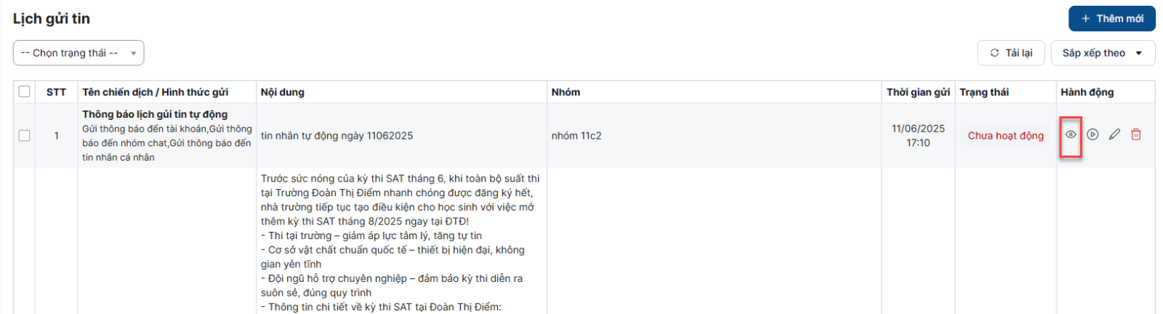The height and width of the screenshot is (314, 1163).
Task: Click the "Thêm mới" button
Action: tap(1111, 19)
